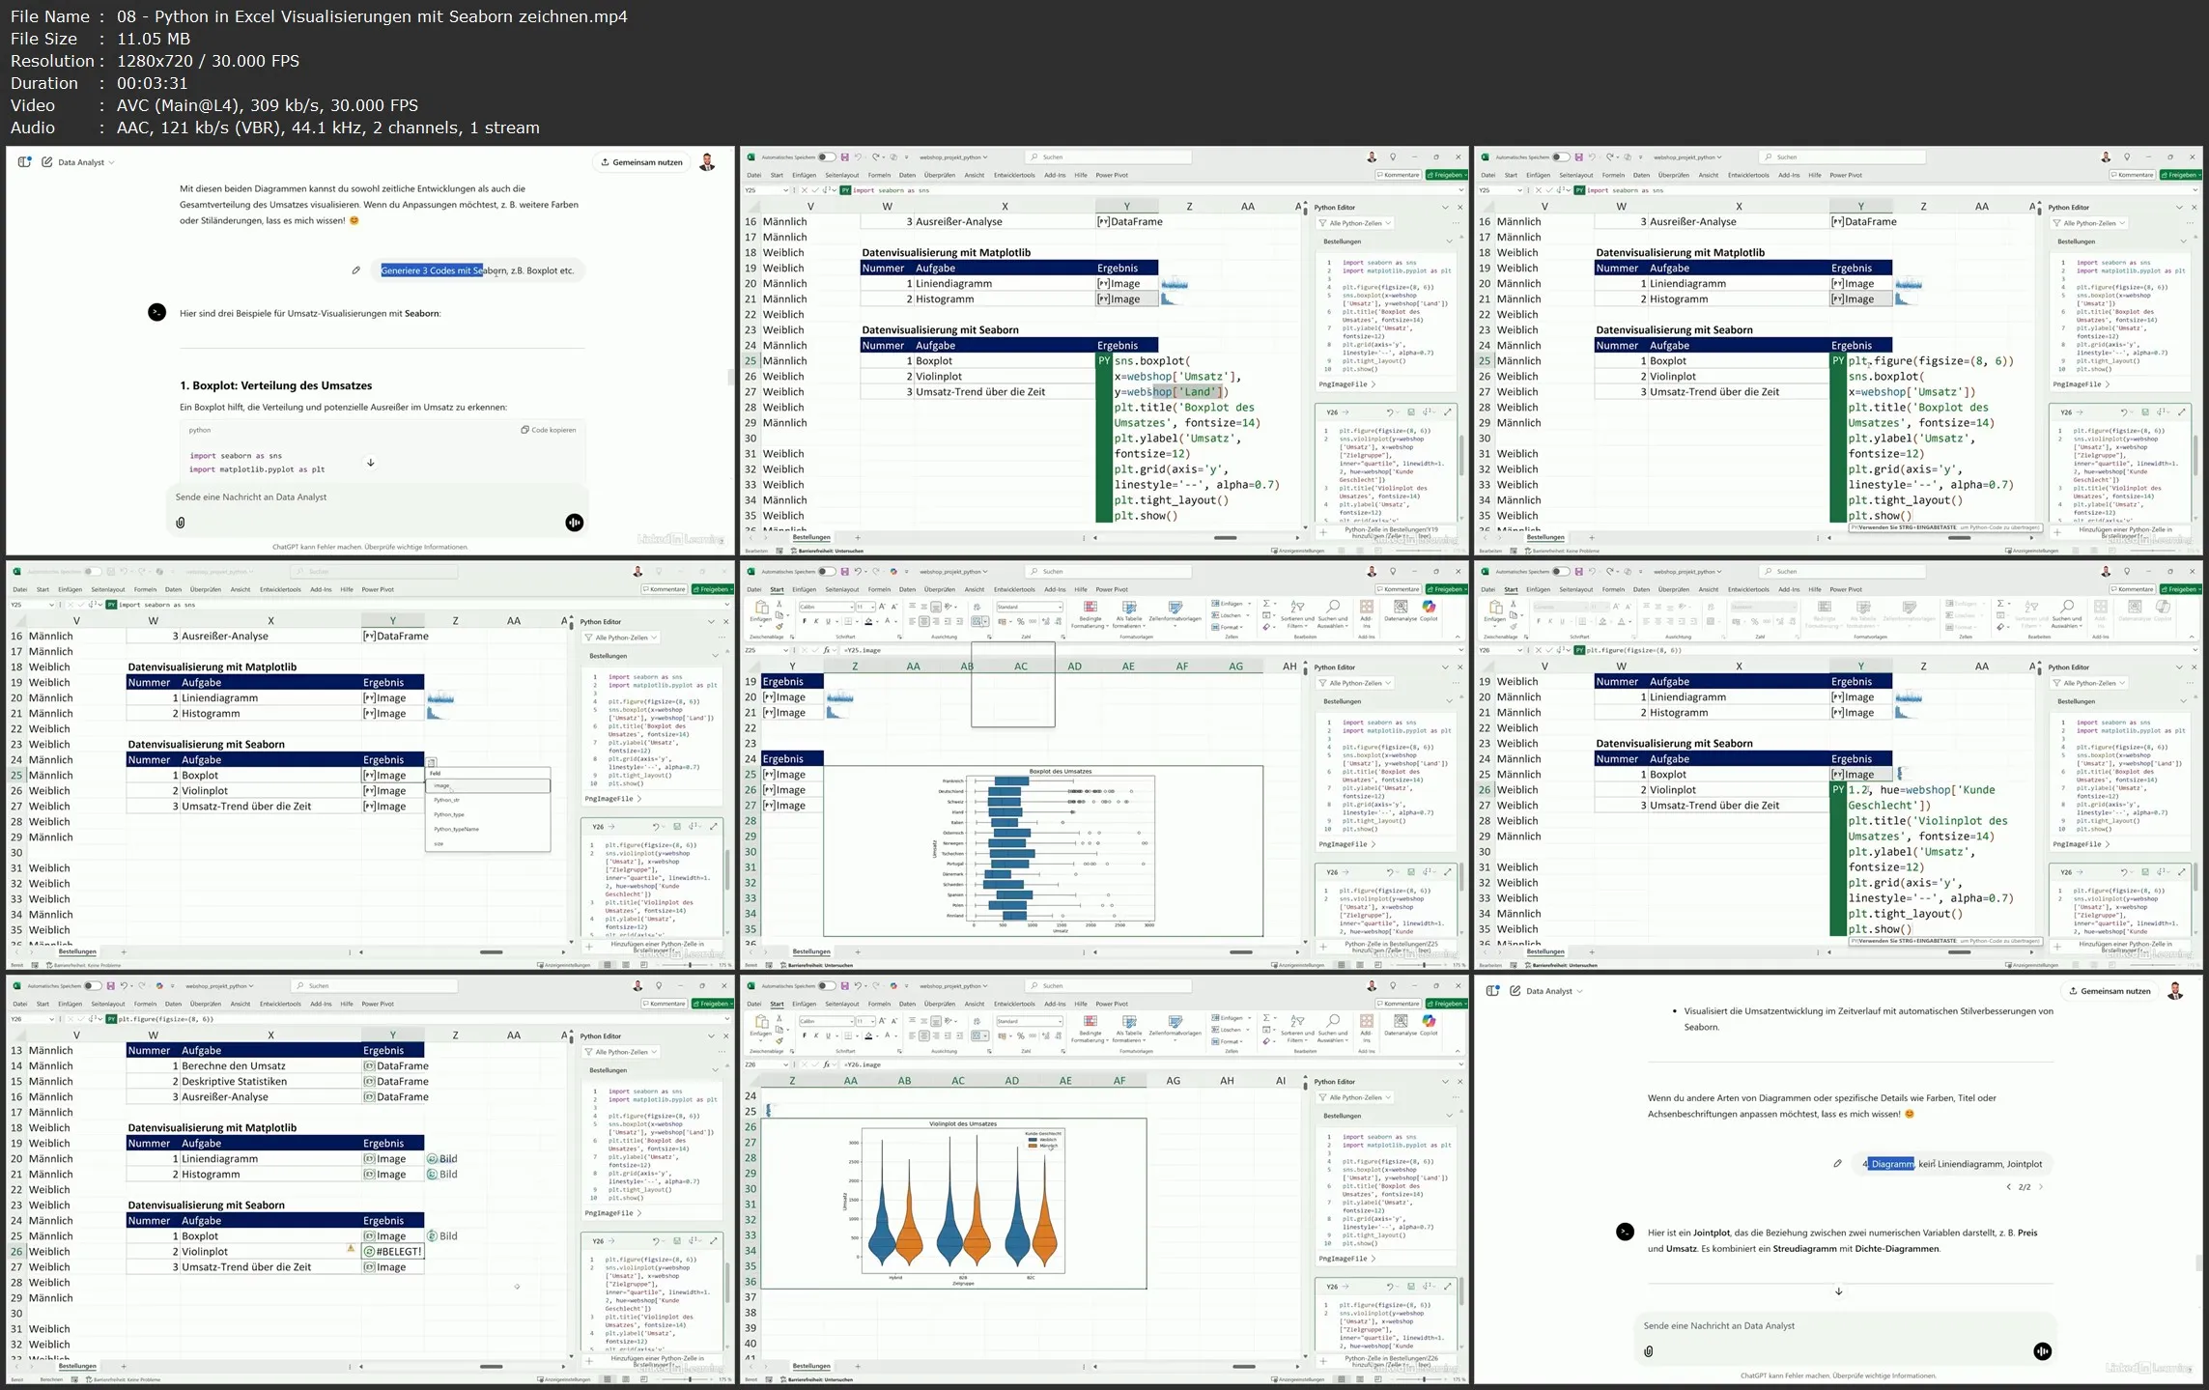Toggle Automatisches Speichern in the #BELEGT! window
This screenshot has width=2209, height=1390.
92,986
